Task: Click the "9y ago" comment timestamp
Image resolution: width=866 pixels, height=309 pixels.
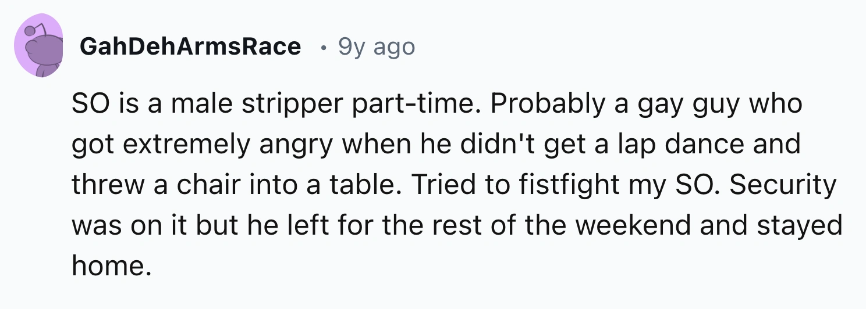Action: (x=376, y=47)
